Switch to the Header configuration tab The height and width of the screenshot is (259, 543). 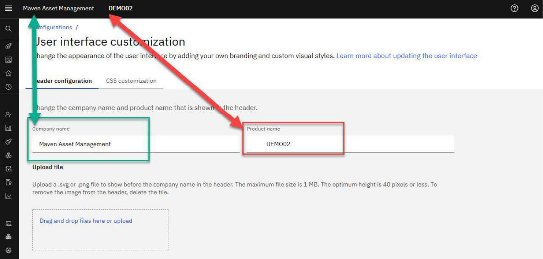point(62,81)
